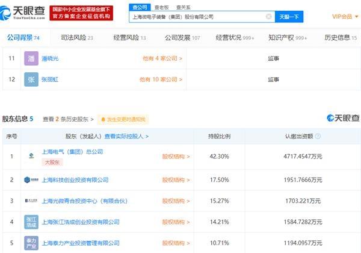Viewport: 361px width, 253px height.
Task: Open the 天眼查 logo homepage link
Action: click(23, 13)
